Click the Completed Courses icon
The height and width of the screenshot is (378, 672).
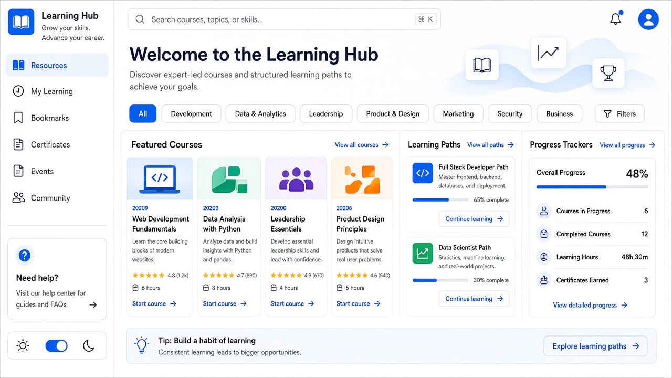pyautogui.click(x=544, y=234)
